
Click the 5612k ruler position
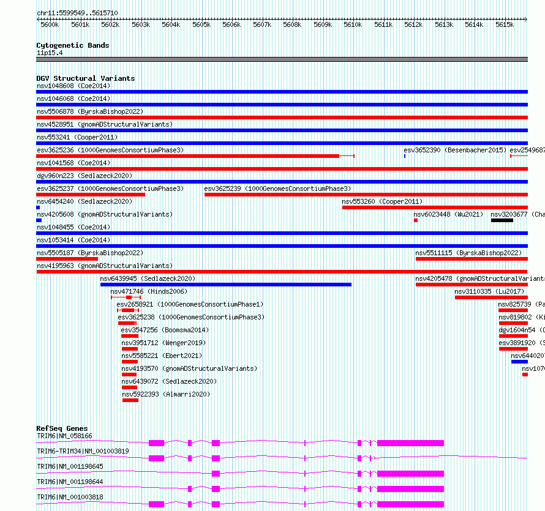413,24
